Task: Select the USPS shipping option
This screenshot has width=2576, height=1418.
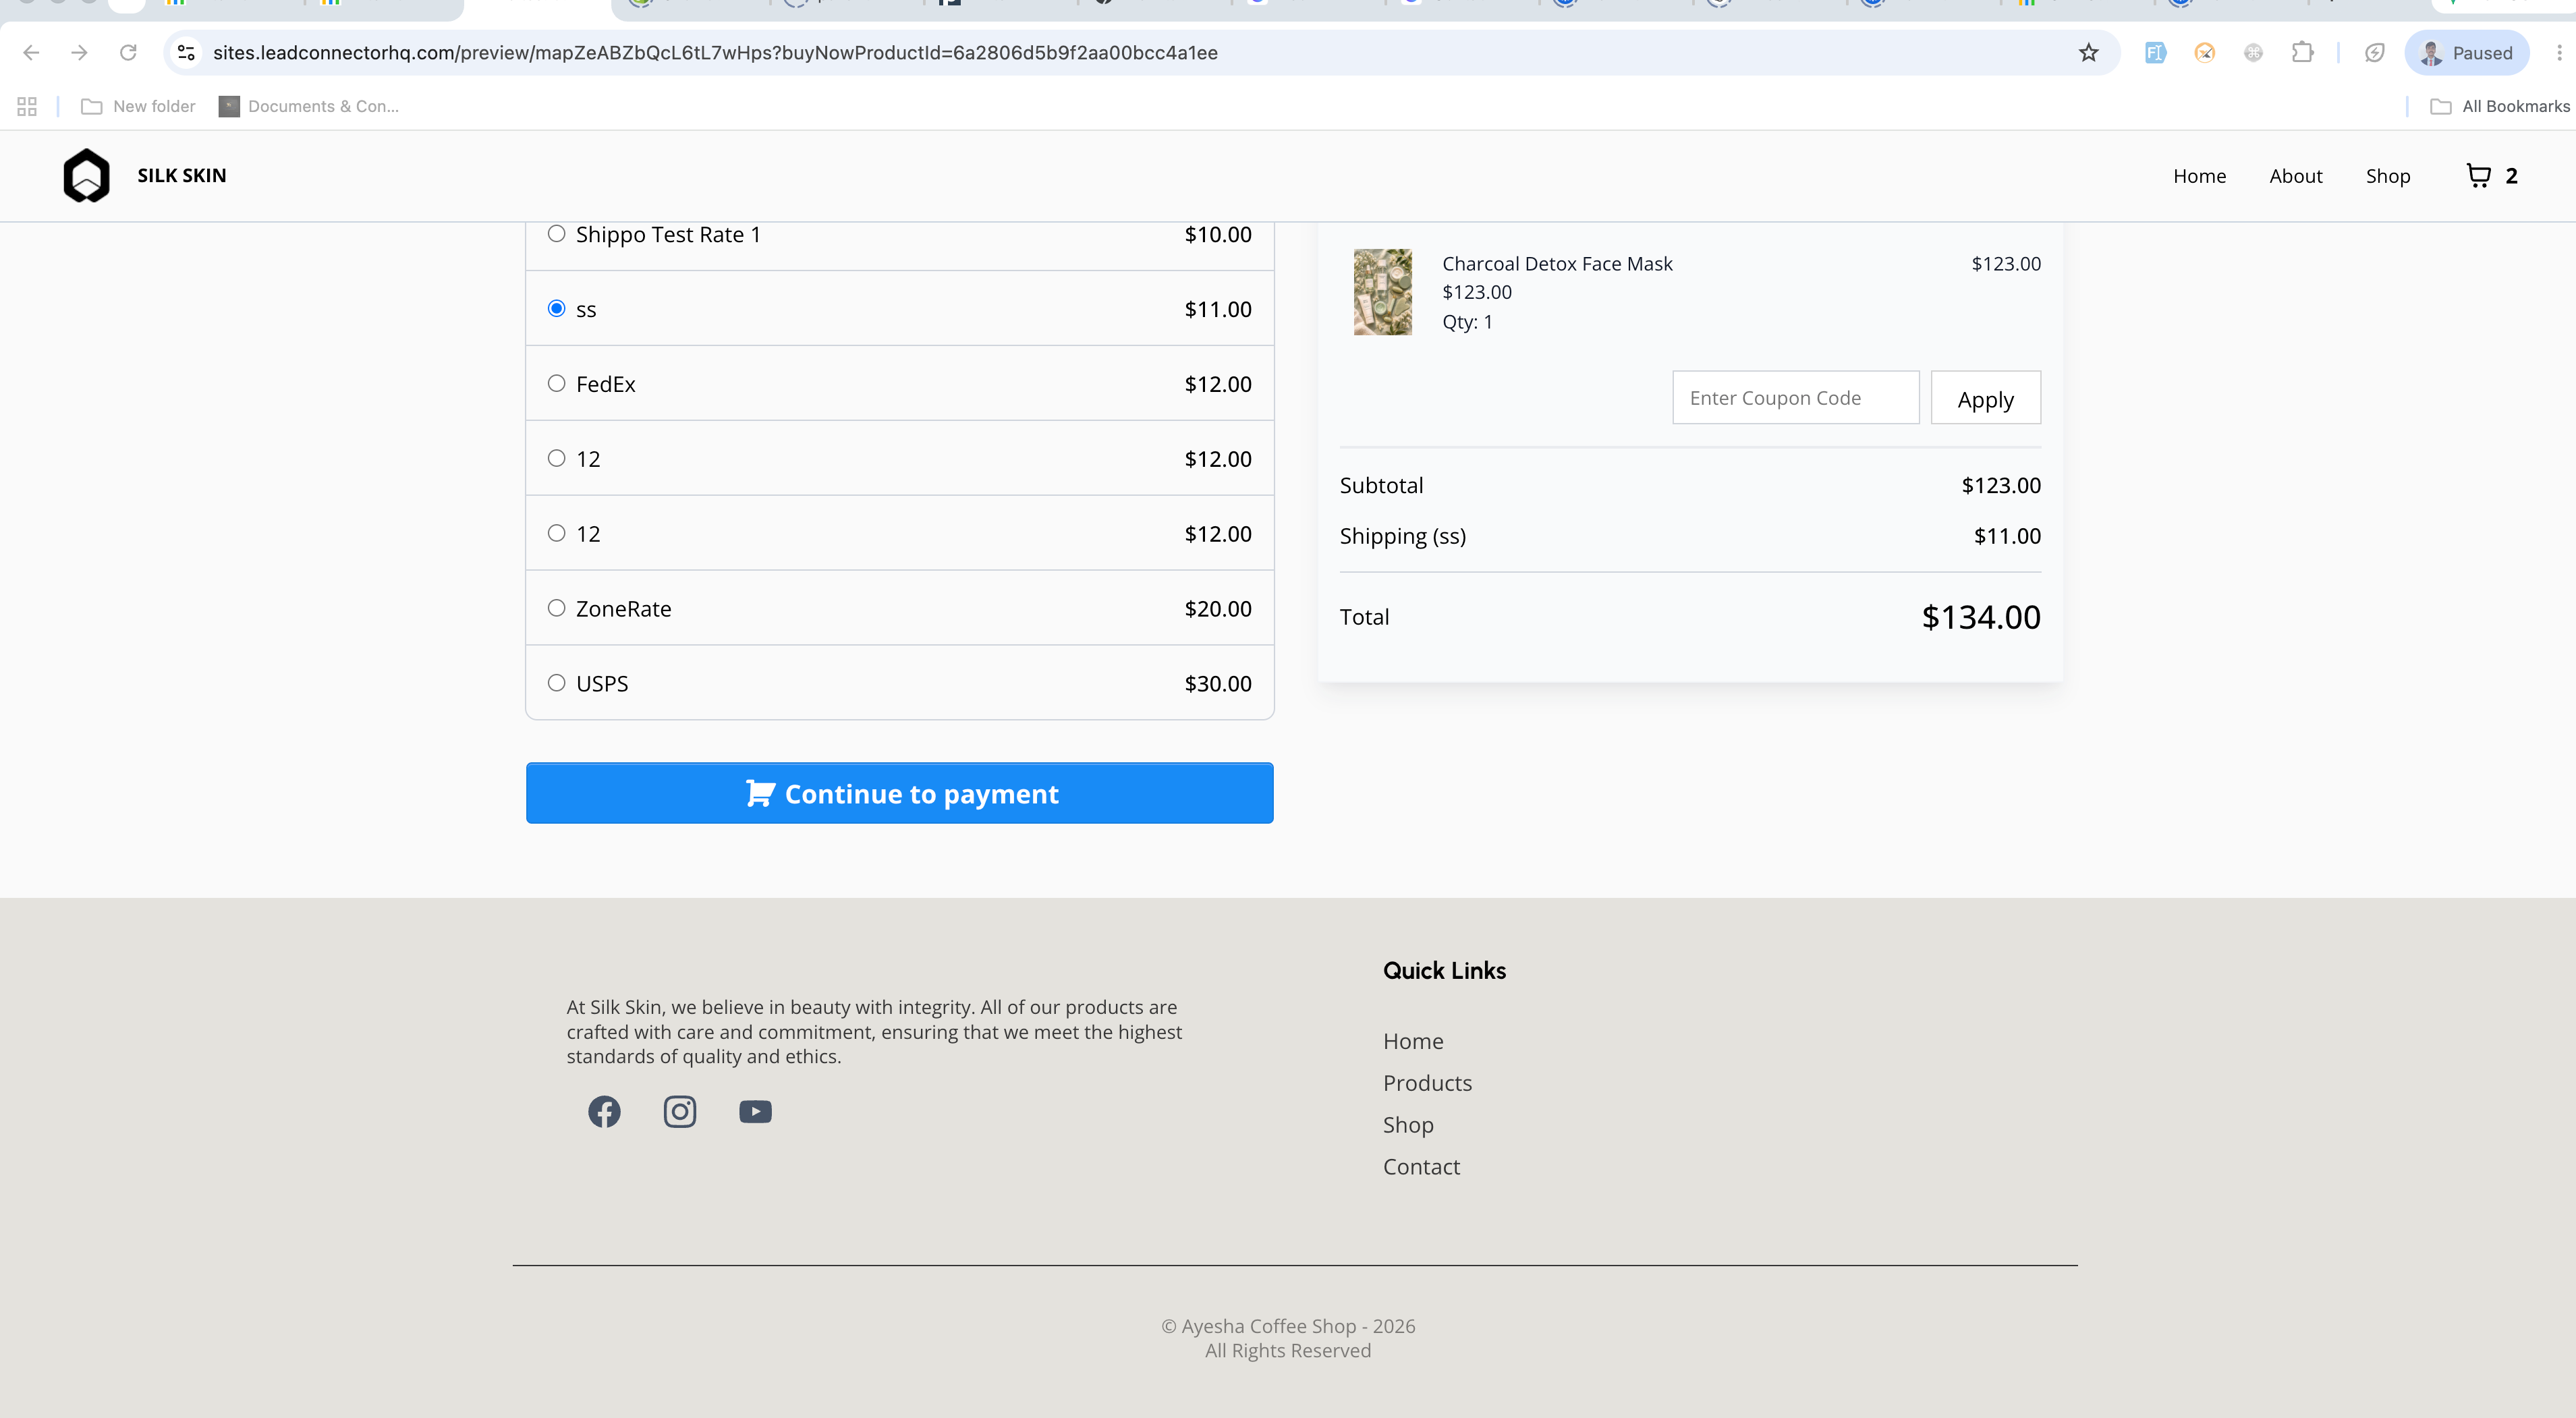Action: point(557,683)
